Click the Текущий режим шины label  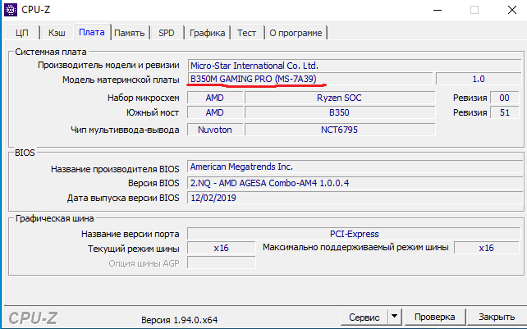coord(134,249)
